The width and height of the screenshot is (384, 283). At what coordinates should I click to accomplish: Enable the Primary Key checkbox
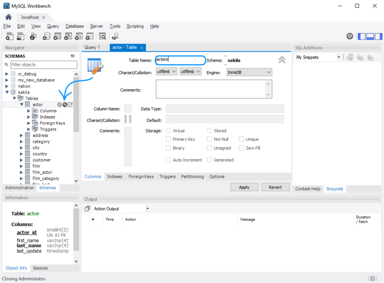coord(168,139)
